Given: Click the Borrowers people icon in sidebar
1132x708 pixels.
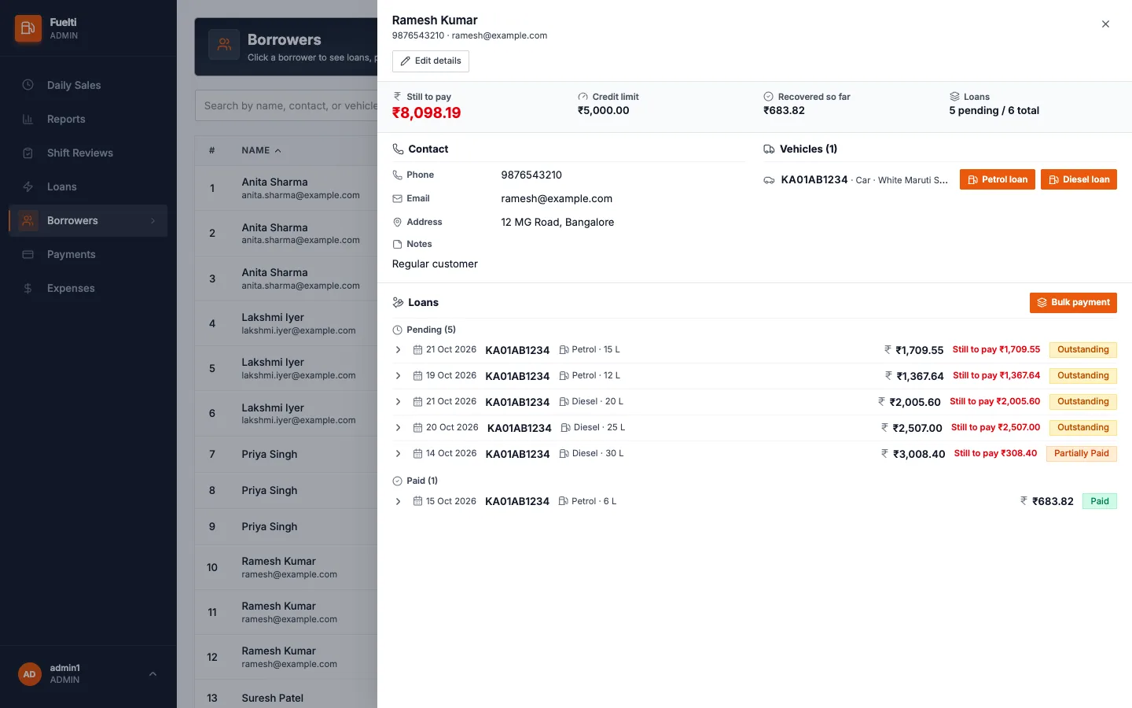Looking at the screenshot, I should point(28,220).
